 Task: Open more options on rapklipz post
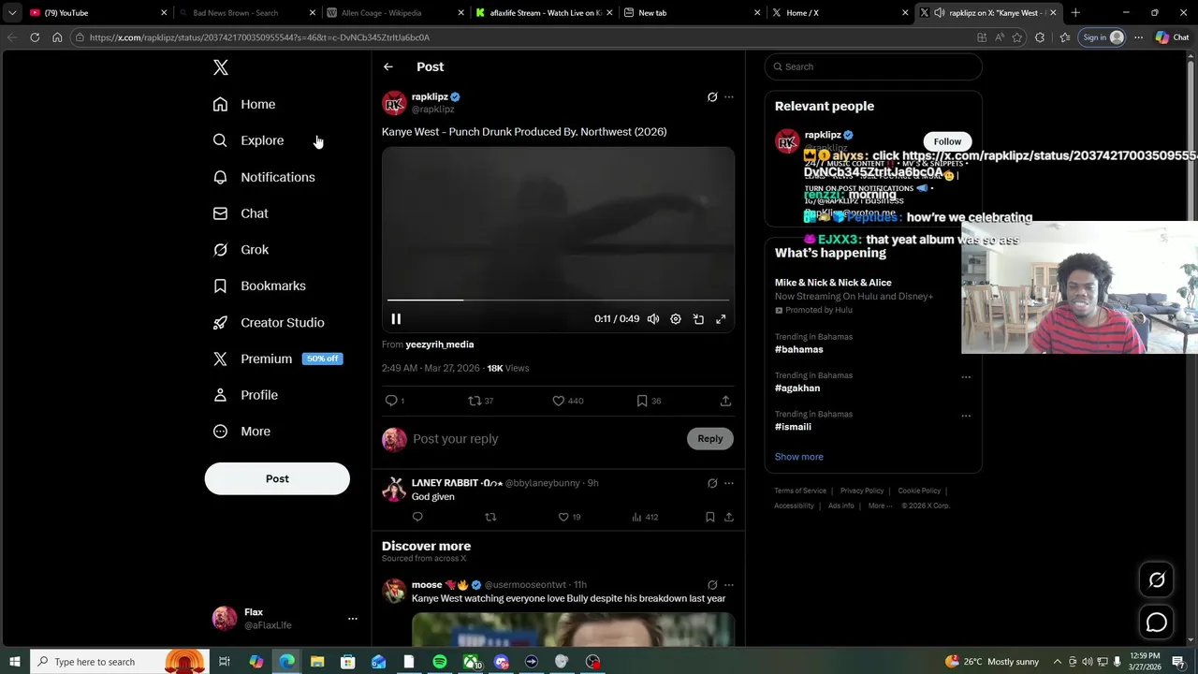pos(729,96)
